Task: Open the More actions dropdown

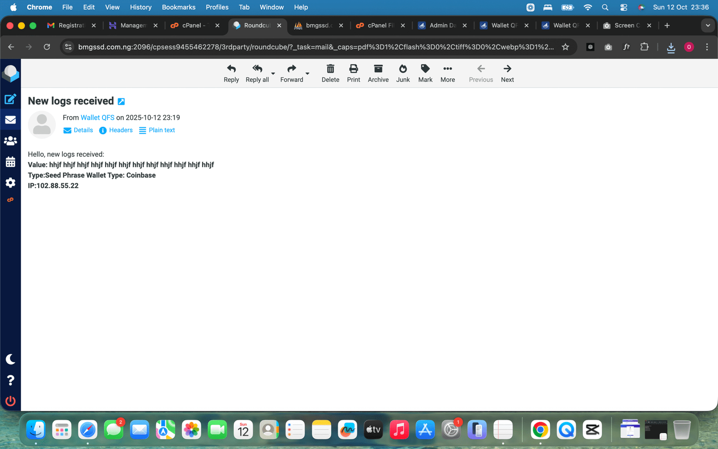Action: tap(447, 73)
